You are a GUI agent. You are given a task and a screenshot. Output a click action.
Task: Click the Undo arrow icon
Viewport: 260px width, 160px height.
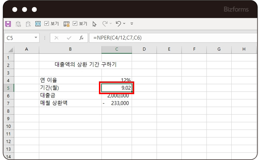pyautogui.click(x=118, y=24)
